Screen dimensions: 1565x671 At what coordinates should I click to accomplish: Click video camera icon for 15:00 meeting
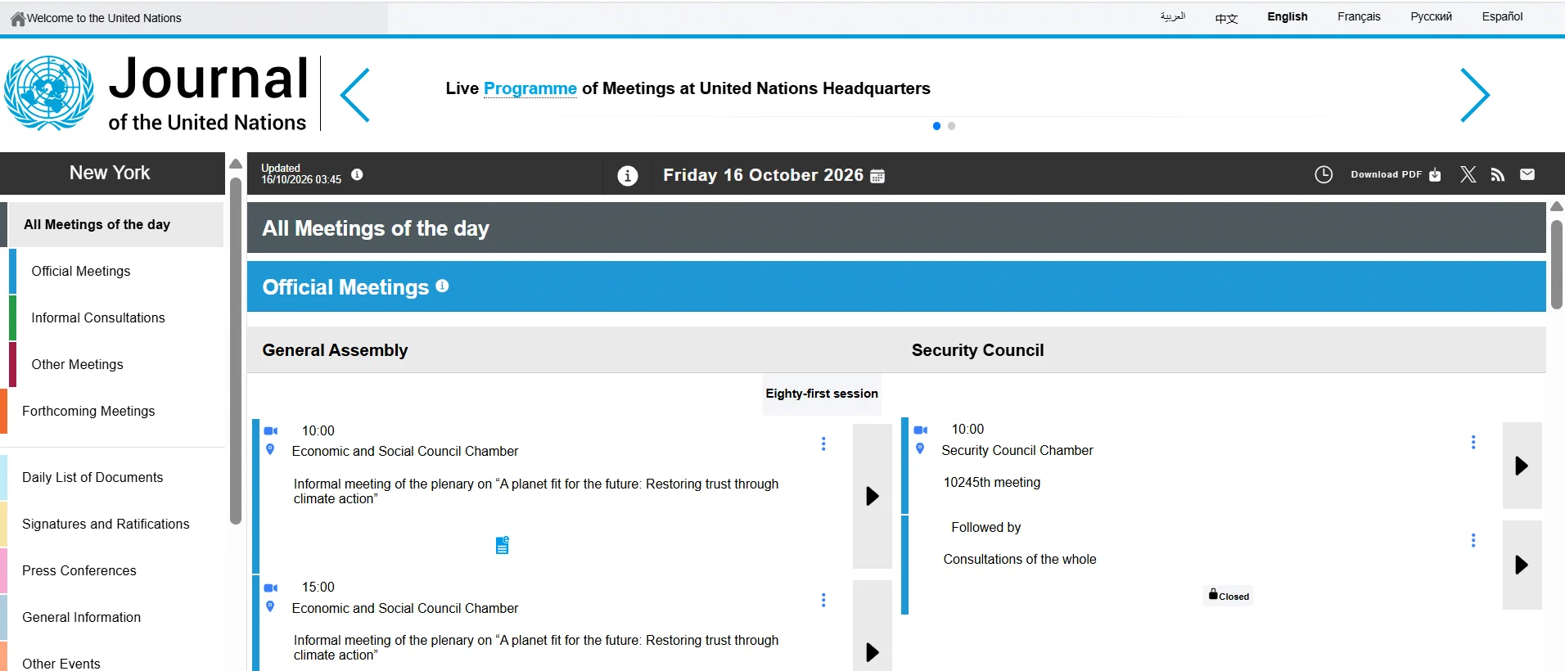271,588
